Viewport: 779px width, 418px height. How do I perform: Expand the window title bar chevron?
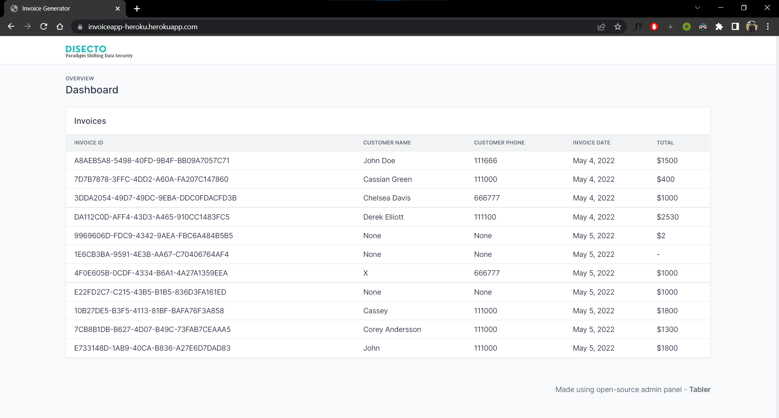(x=697, y=7)
